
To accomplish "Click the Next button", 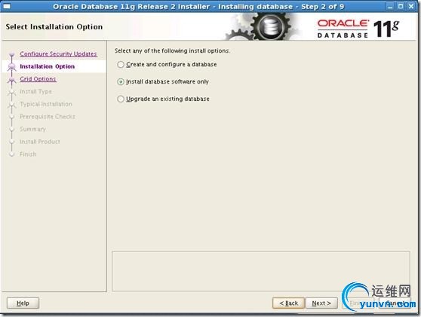I will point(321,303).
